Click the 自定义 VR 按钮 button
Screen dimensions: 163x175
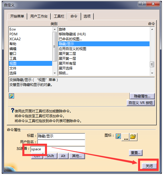click(141, 103)
